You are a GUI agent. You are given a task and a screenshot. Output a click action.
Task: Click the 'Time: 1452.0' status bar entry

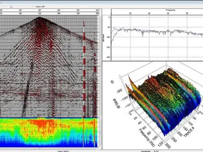[63, 151]
